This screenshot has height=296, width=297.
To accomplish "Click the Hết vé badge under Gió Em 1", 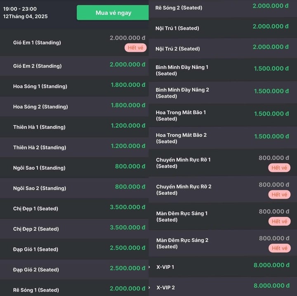I will pos(135,48).
